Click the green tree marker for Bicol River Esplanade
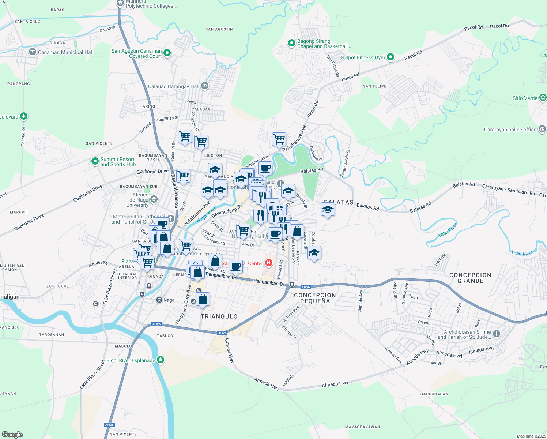This screenshot has width=547, height=439. point(161,360)
